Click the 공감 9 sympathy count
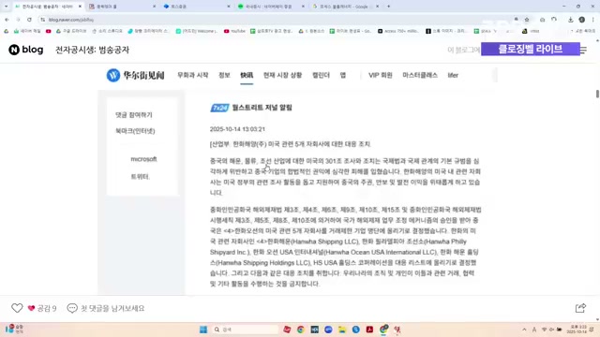This screenshot has height=337, width=600. pos(42,308)
